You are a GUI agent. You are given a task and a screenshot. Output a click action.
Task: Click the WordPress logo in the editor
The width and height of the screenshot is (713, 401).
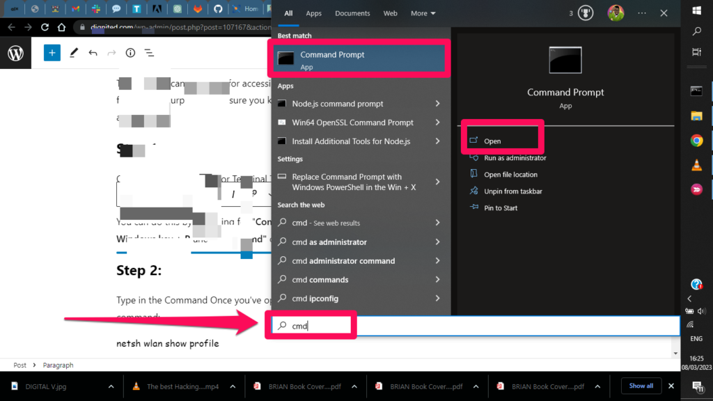point(15,53)
